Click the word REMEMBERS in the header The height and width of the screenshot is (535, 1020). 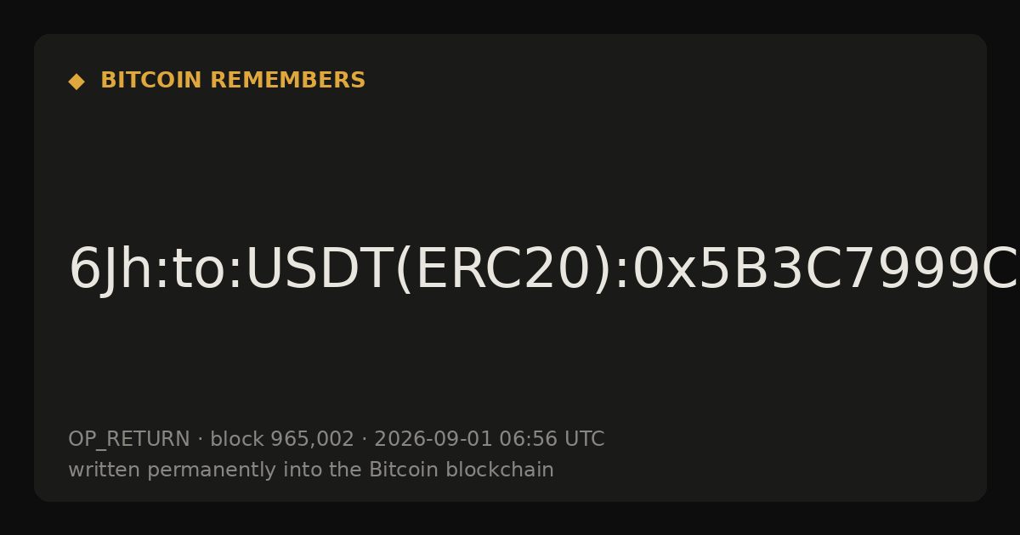tap(288, 81)
